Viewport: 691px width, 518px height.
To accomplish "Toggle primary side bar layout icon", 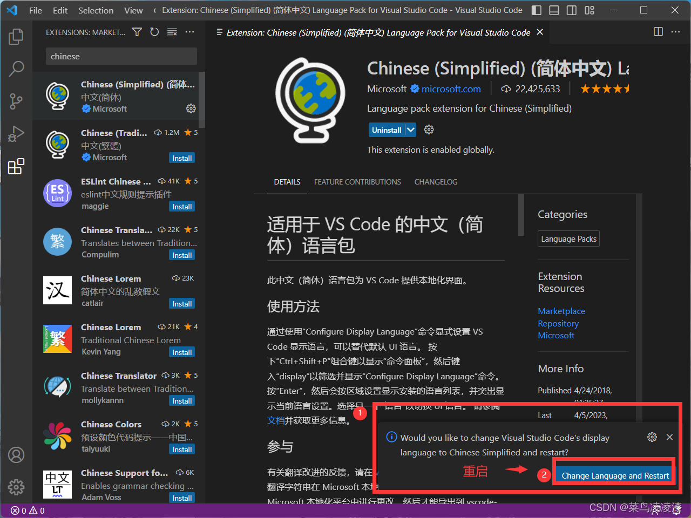I will (537, 10).
